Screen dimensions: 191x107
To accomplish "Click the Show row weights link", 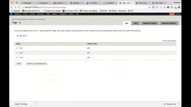I will [x=170, y=41].
